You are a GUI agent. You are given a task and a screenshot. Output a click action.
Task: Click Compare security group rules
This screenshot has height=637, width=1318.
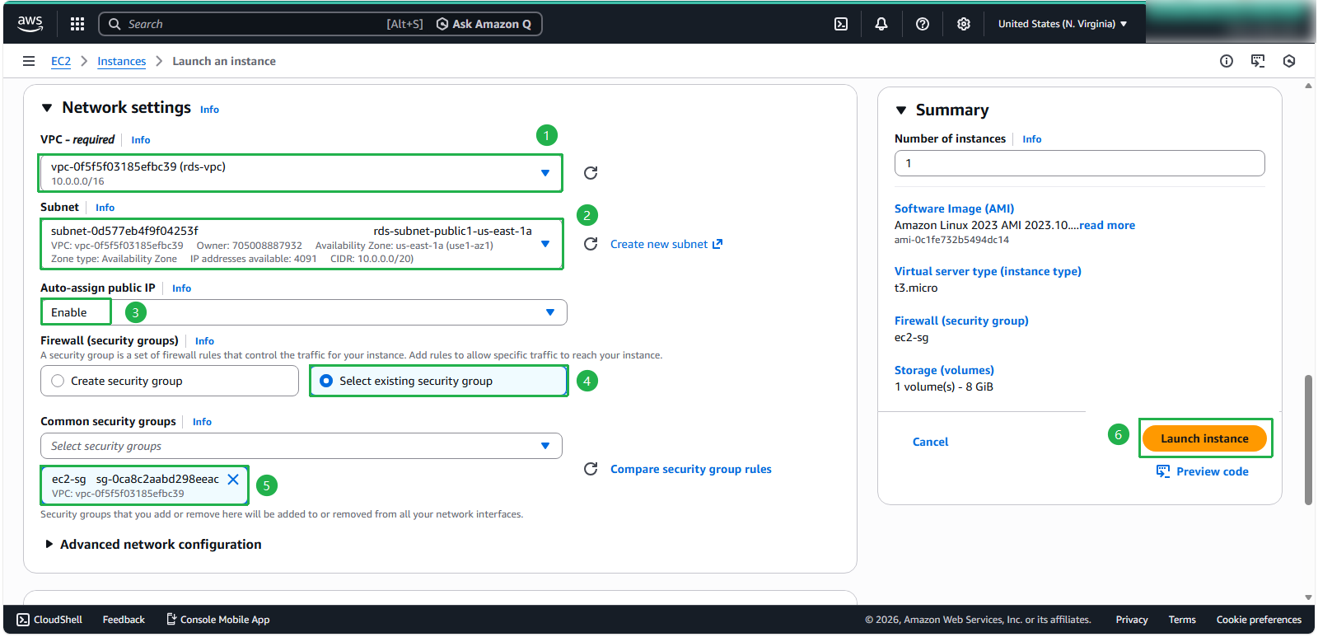click(x=691, y=469)
